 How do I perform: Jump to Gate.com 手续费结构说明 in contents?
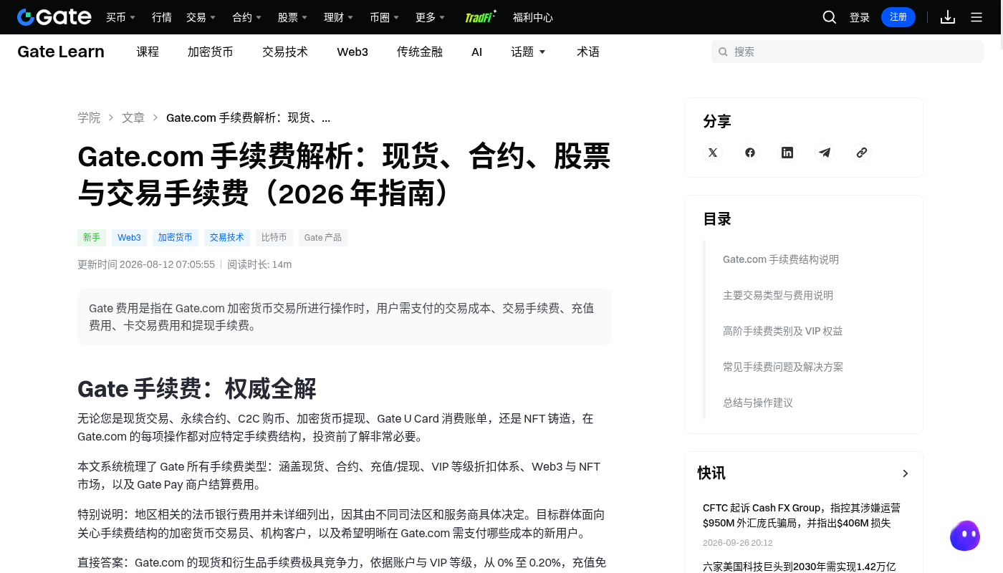coord(781,259)
